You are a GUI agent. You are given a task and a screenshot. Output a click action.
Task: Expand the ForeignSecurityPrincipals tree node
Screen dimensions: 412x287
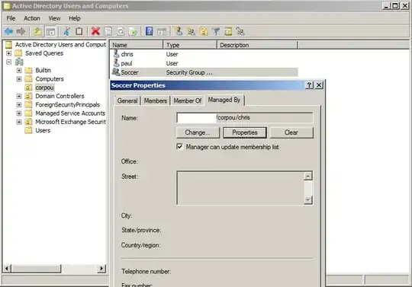[19, 105]
